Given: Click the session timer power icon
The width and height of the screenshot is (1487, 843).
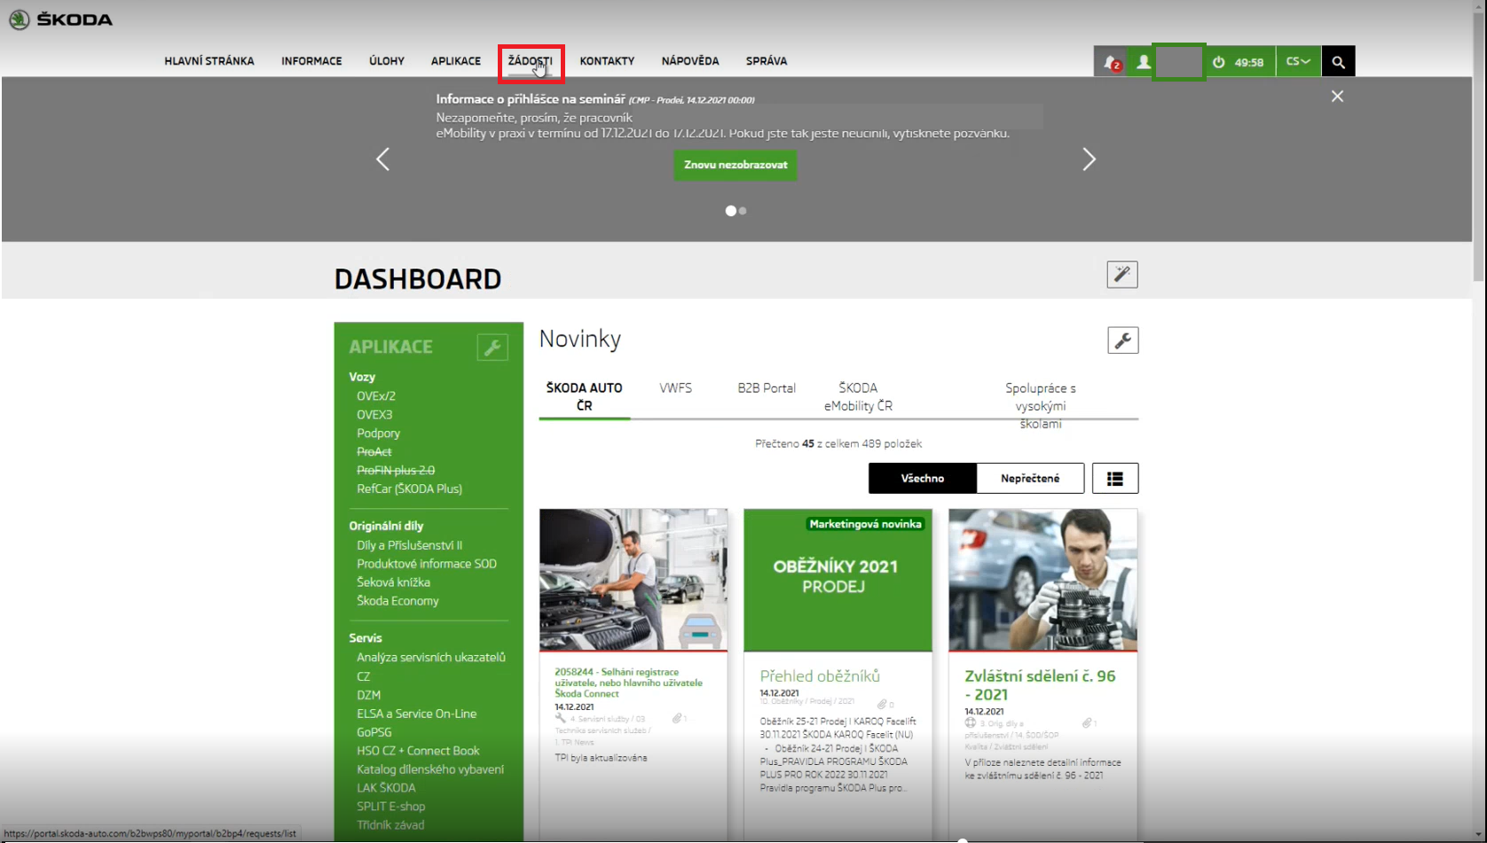Looking at the screenshot, I should (1219, 62).
